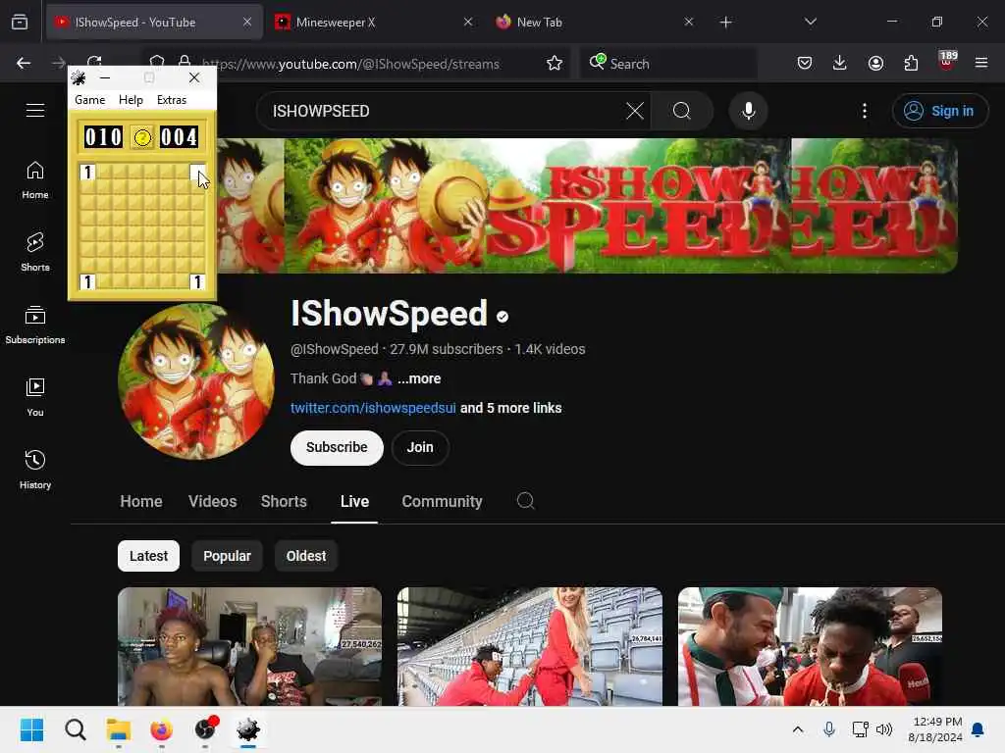Viewport: 1005px width, 753px height.
Task: Go to YouTube Home in sidebar
Action: 35,180
